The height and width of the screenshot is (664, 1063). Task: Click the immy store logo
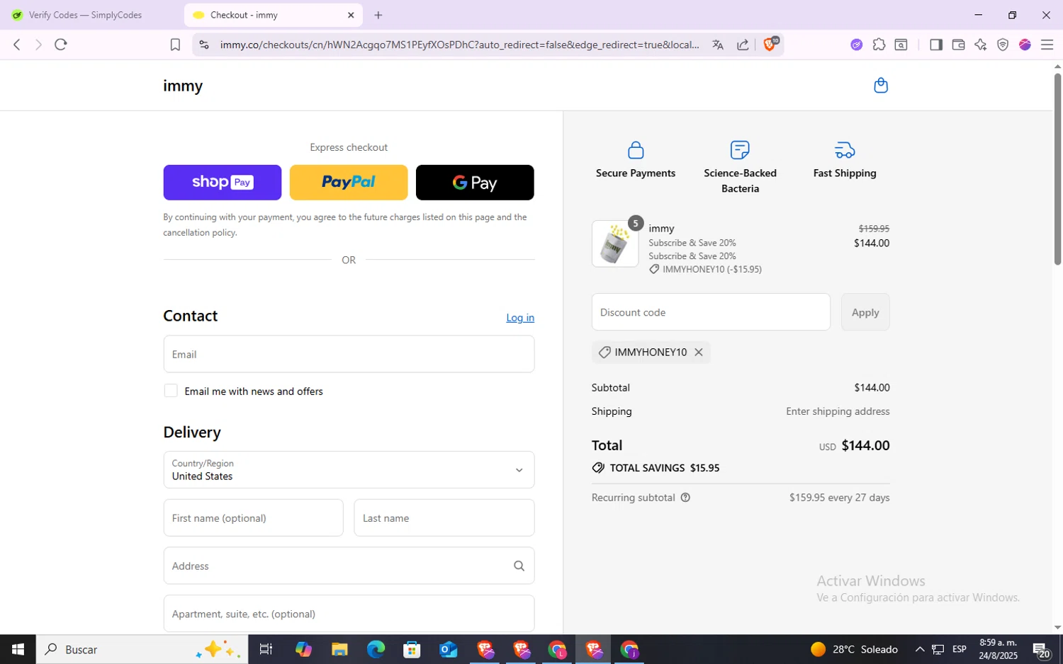point(183,86)
